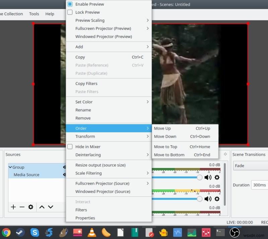Enable the Lock Preview checkbox
Image resolution: width=268 pixels, height=239 pixels.
70,12
